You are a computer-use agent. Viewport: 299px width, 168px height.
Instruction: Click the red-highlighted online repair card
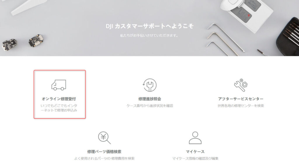click(x=60, y=94)
